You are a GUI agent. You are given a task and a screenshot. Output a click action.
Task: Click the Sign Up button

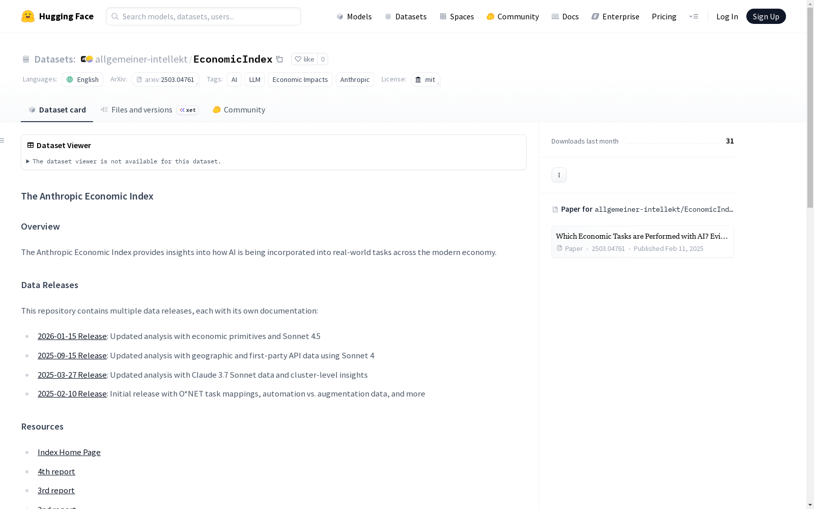click(766, 16)
